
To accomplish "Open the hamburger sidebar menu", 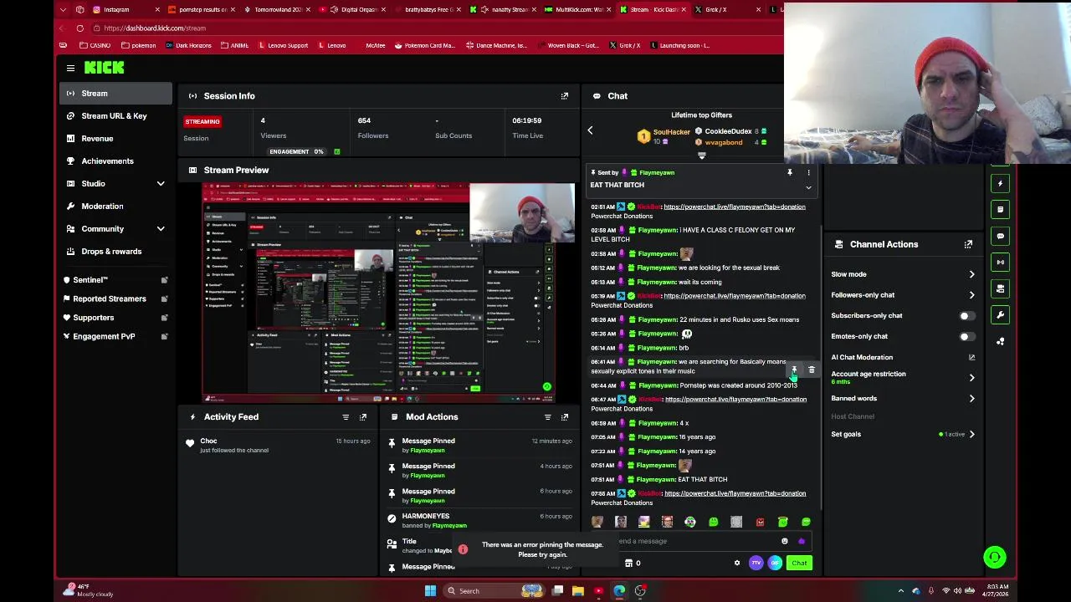I will (x=70, y=68).
